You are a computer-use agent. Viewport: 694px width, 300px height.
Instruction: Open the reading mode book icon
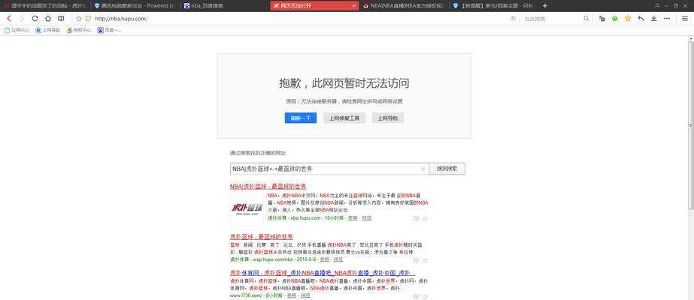click(61, 19)
